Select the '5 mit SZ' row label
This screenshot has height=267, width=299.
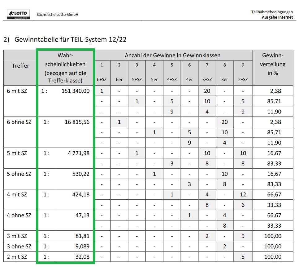click(x=17, y=153)
